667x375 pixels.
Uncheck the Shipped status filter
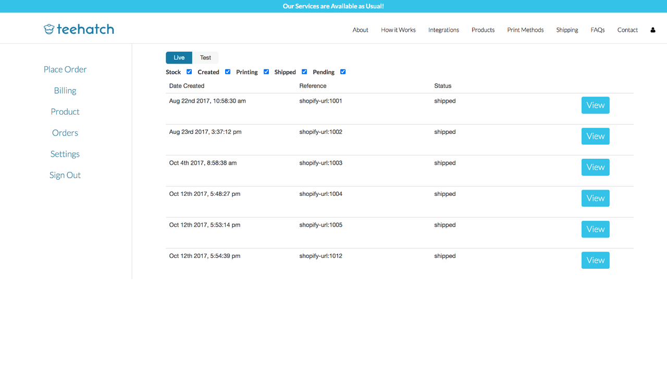tap(304, 71)
